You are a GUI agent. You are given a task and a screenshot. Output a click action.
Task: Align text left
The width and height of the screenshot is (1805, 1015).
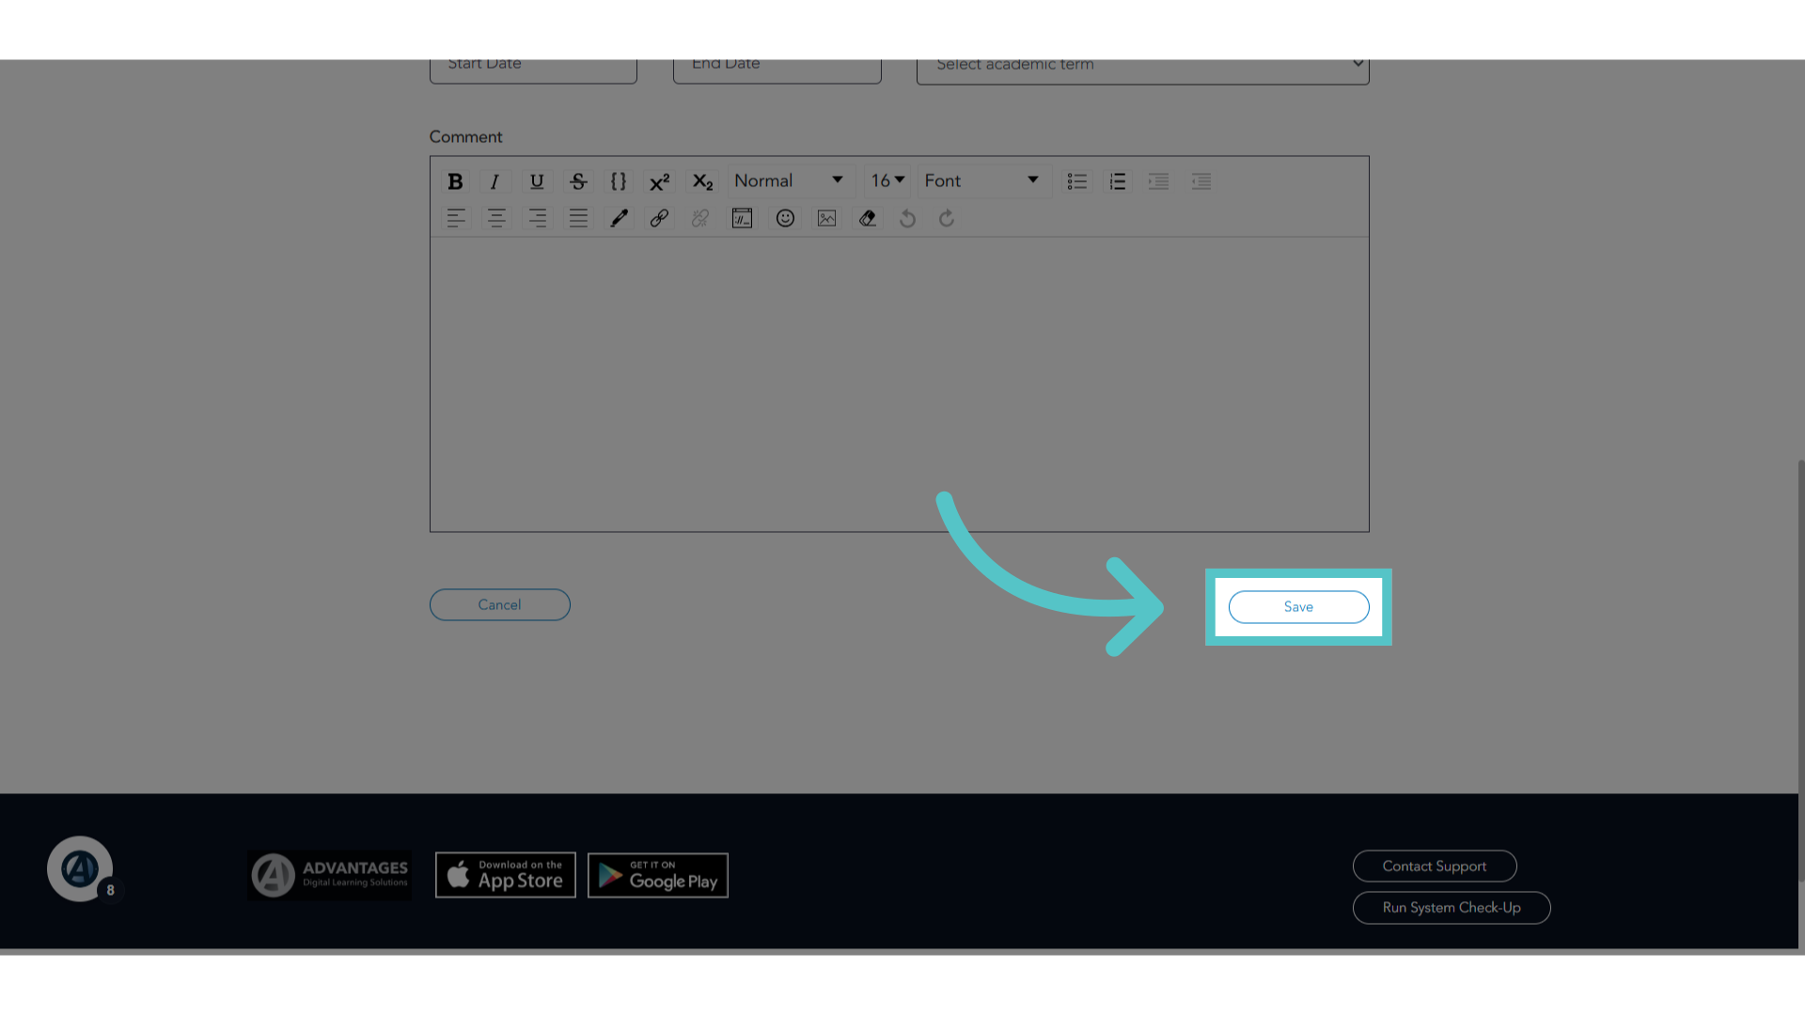456,219
